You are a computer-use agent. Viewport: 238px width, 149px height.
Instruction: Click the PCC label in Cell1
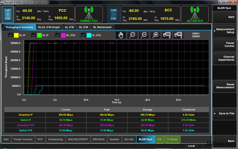[62, 10]
